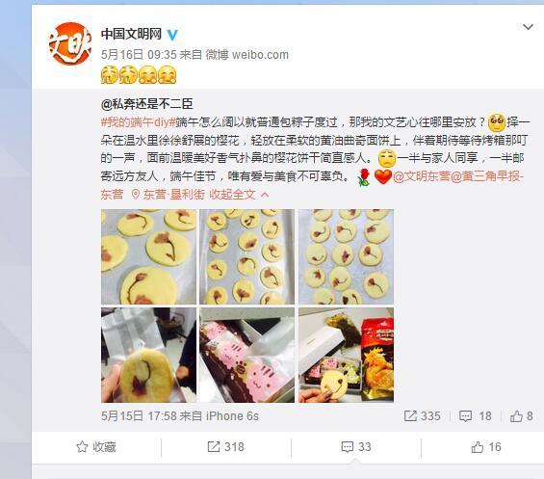Open the #我的端午diy# hashtag topic
This screenshot has height=479, width=544.
click(x=138, y=122)
